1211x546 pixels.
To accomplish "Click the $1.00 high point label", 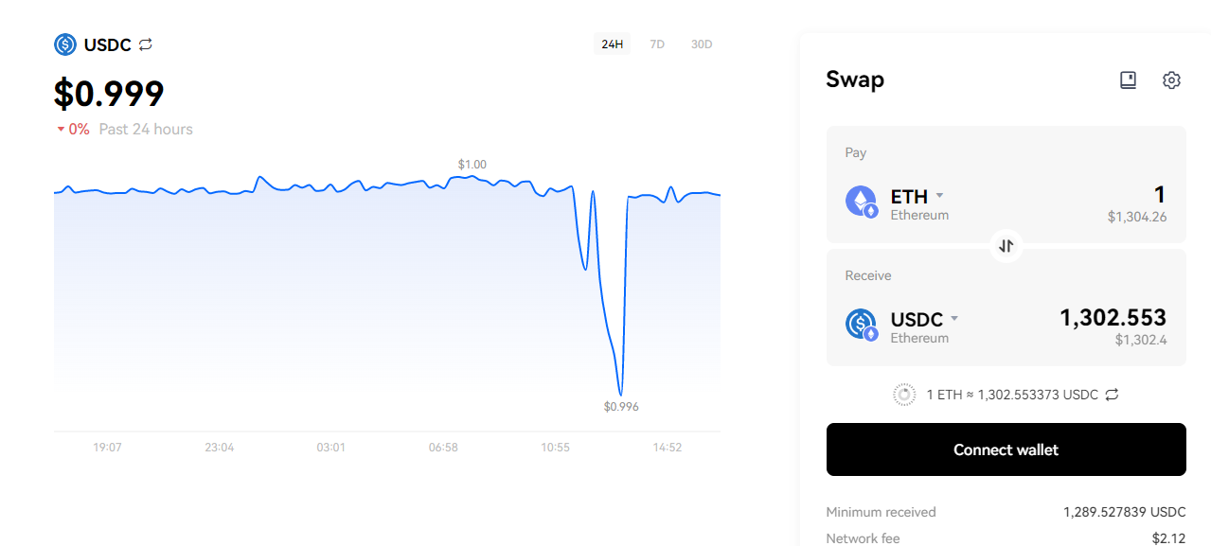I will click(x=472, y=165).
